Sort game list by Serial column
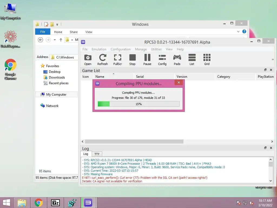 click(154, 77)
